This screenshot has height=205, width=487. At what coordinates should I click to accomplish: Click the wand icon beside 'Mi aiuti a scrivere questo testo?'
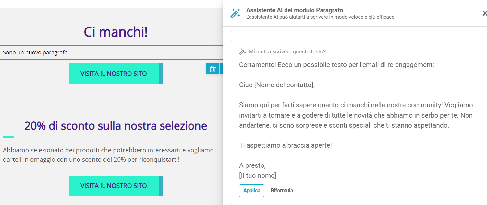[243, 51]
